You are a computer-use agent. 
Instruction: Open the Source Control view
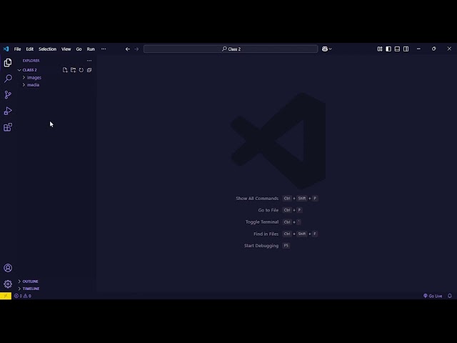pos(8,94)
